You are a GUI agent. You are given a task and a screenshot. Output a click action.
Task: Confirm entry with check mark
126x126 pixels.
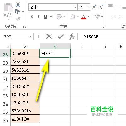point(60,37)
